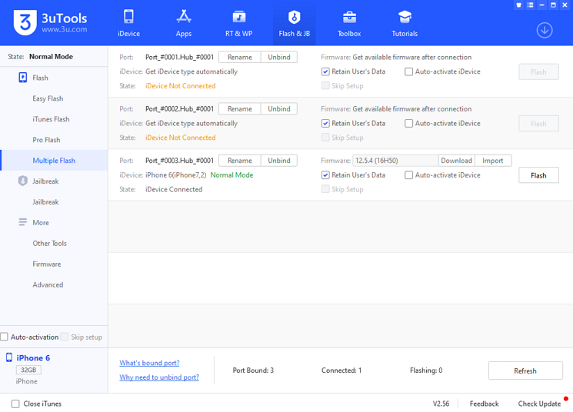This screenshot has width=573, height=412.
Task: Enable the sidebar Auto-activation checkbox
Action: (5, 337)
